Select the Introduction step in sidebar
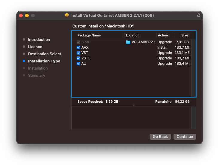 39,40
